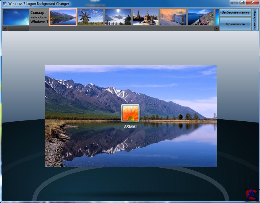Pick the wooden windmill thumbnail

pyautogui.click(x=90, y=17)
